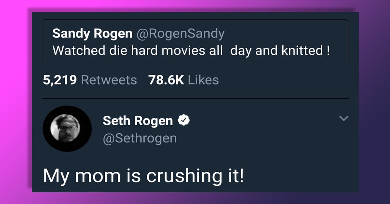Click the @Sethrogen handle
The height and width of the screenshot is (204, 390).
(140, 138)
